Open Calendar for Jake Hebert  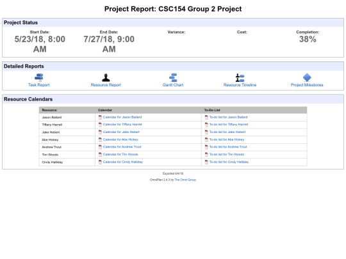pyautogui.click(x=121, y=132)
